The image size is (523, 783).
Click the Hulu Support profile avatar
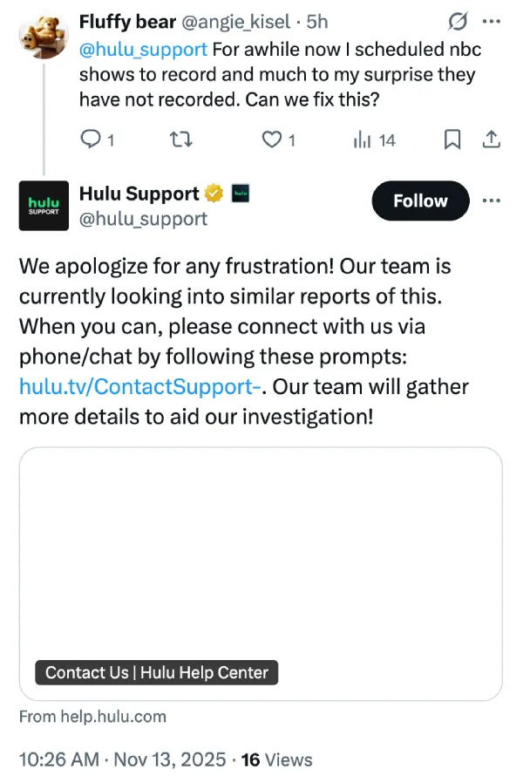(44, 206)
